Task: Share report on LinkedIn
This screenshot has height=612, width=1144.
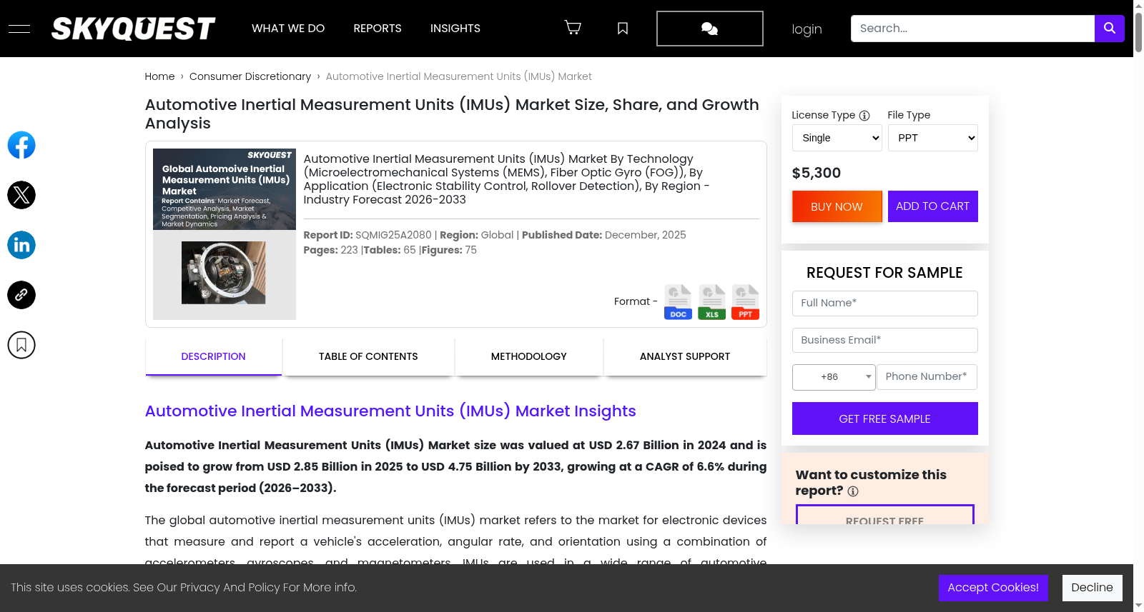Action: (21, 245)
